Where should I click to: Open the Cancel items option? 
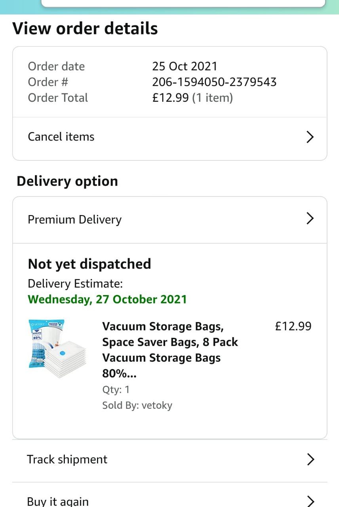[x=61, y=137]
